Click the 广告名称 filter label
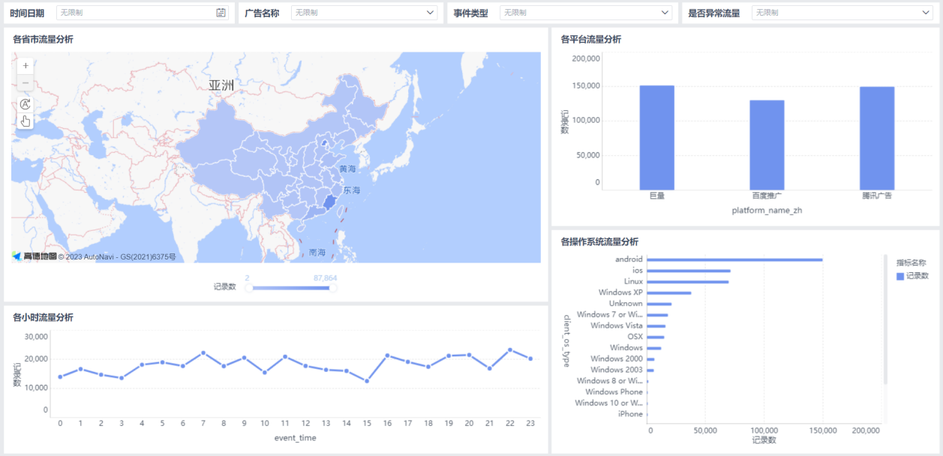 [262, 13]
